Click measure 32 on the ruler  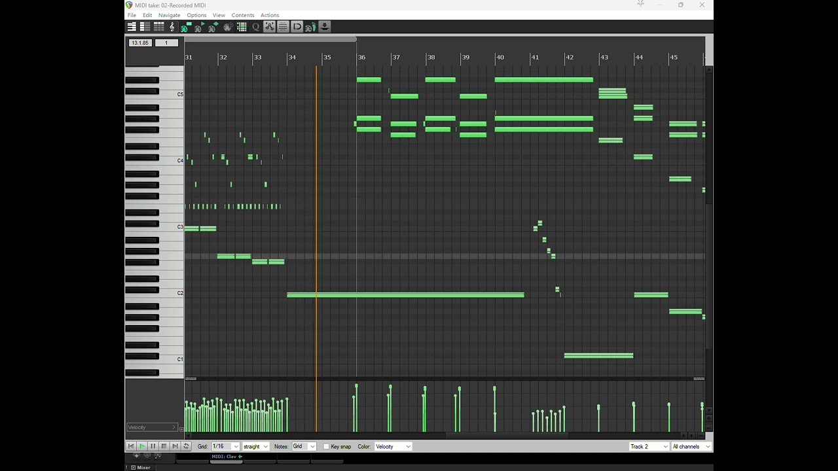pyautogui.click(x=223, y=58)
